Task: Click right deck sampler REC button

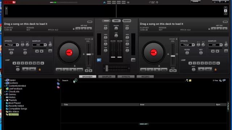Action: tap(226, 51)
